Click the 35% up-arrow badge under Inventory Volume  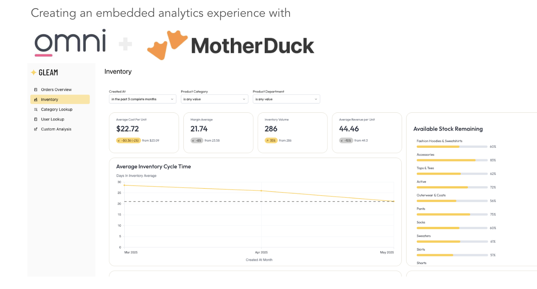tap(271, 141)
